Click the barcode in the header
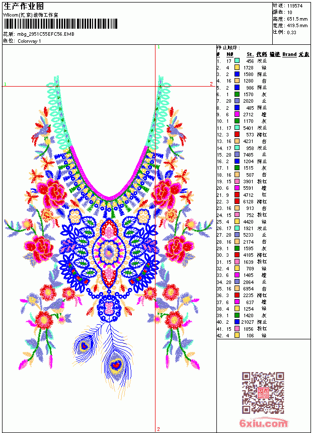This screenshot has width=312, height=433. (x=60, y=24)
